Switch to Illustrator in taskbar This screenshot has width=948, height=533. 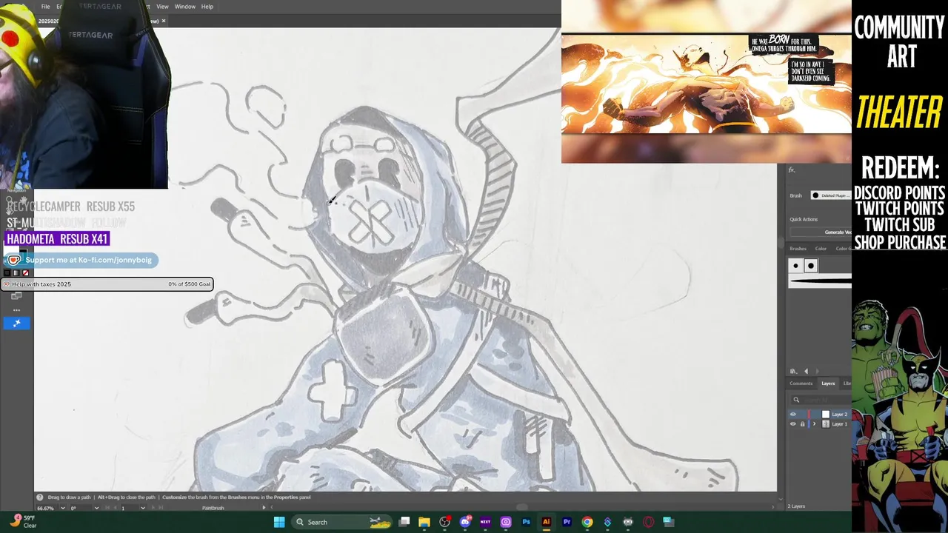coord(547,522)
